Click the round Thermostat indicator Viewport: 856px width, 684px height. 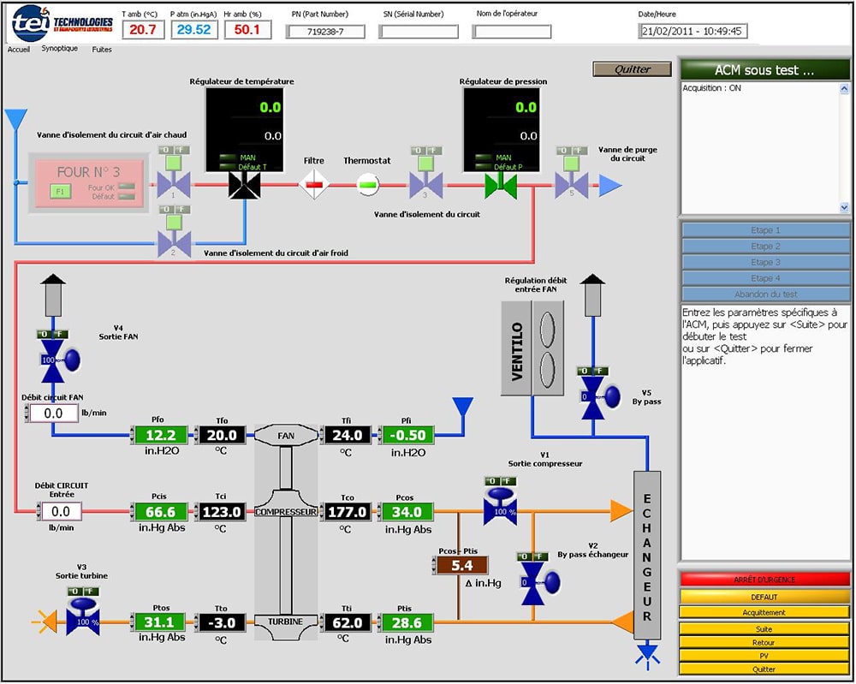point(367,184)
